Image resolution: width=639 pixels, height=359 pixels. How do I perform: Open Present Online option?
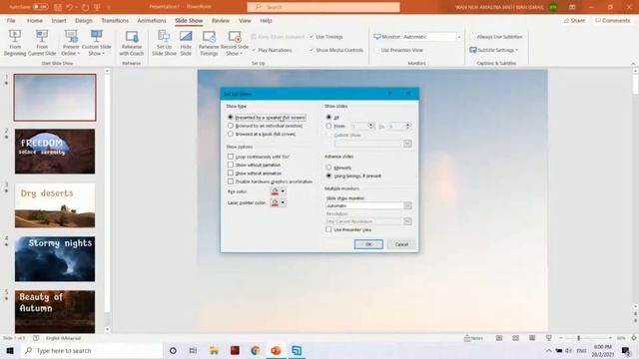pos(71,42)
